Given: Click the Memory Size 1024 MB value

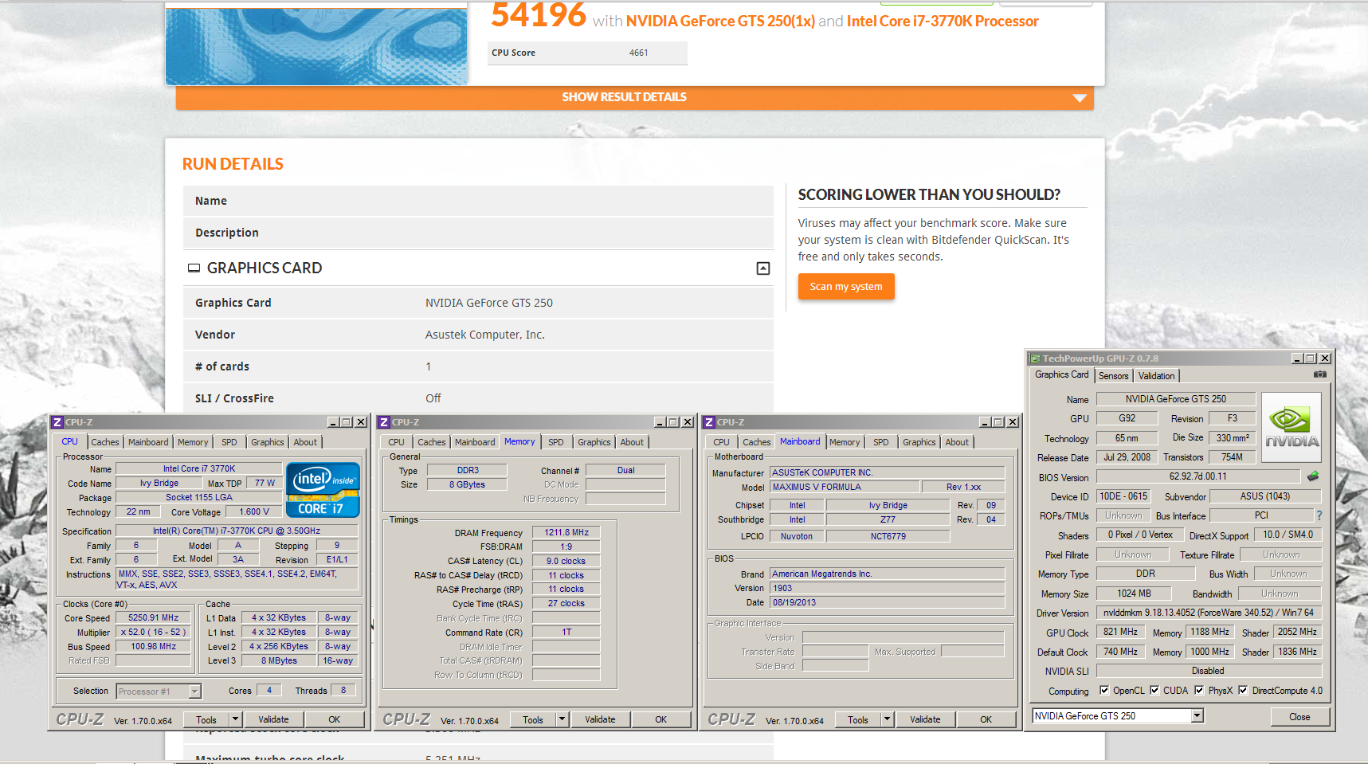Looking at the screenshot, I should click(x=1134, y=594).
